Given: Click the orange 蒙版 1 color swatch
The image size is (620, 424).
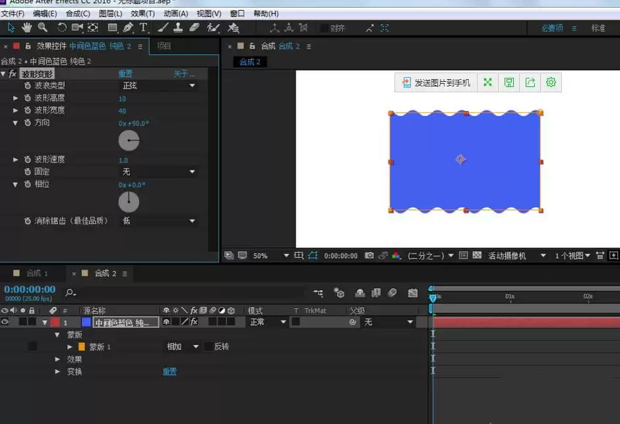Looking at the screenshot, I should (x=82, y=347).
